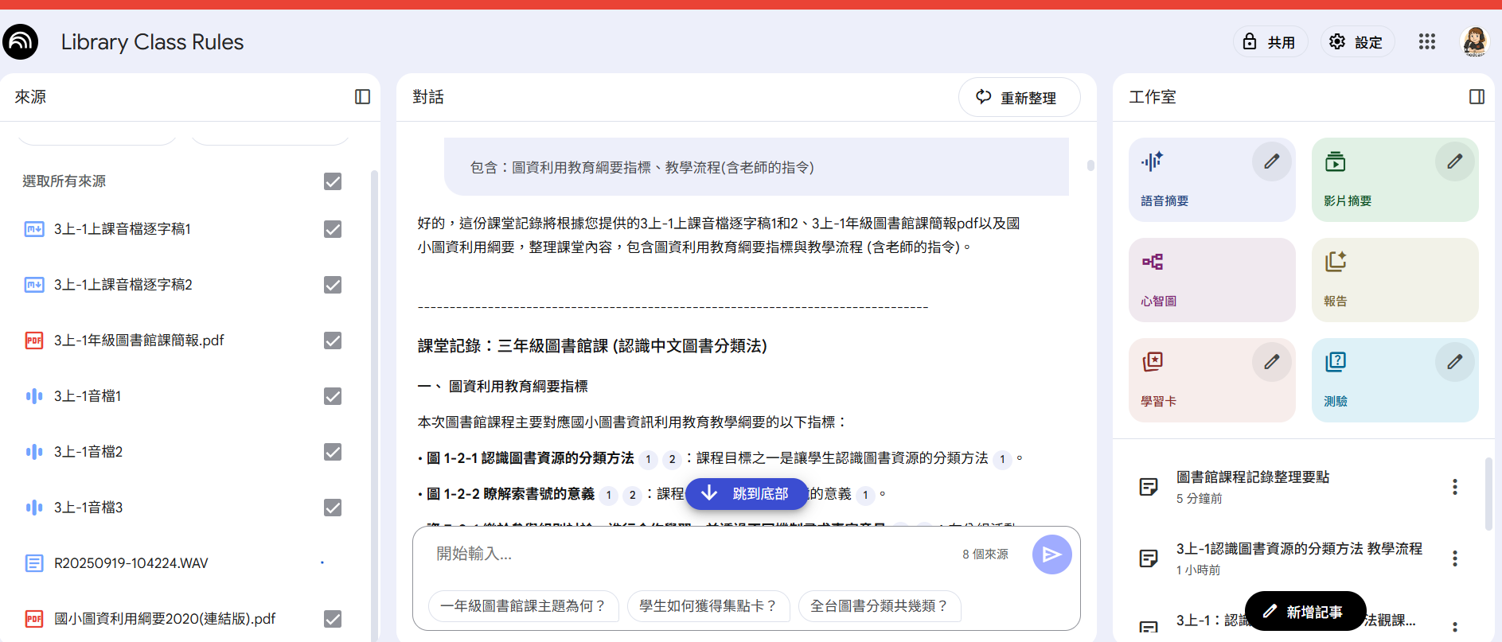The width and height of the screenshot is (1502, 642).
Task: Collapse the 工作室 studio panel
Action: [1477, 97]
